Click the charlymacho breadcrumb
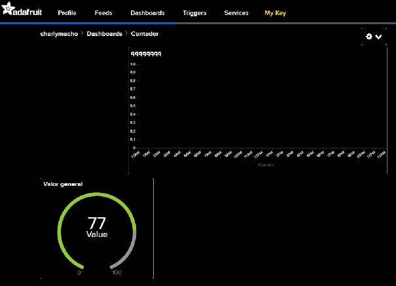Screen dimensions: 396x286 pos(60,33)
